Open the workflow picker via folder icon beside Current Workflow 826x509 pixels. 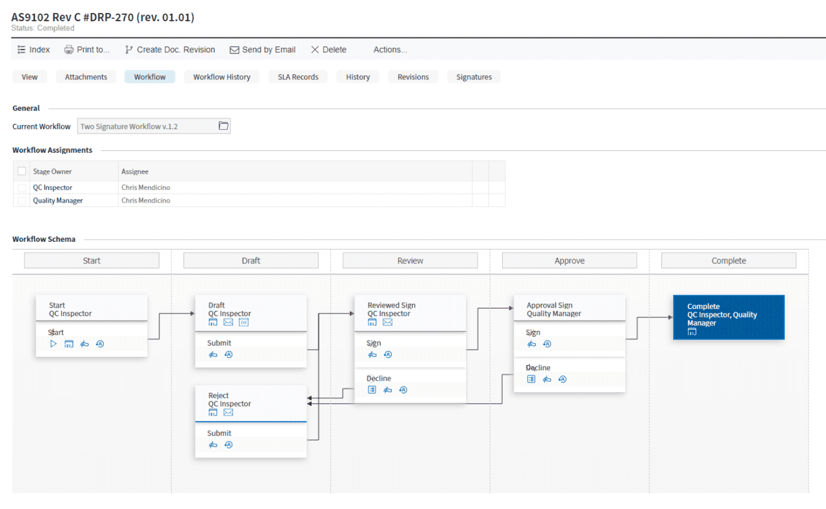pyautogui.click(x=224, y=126)
